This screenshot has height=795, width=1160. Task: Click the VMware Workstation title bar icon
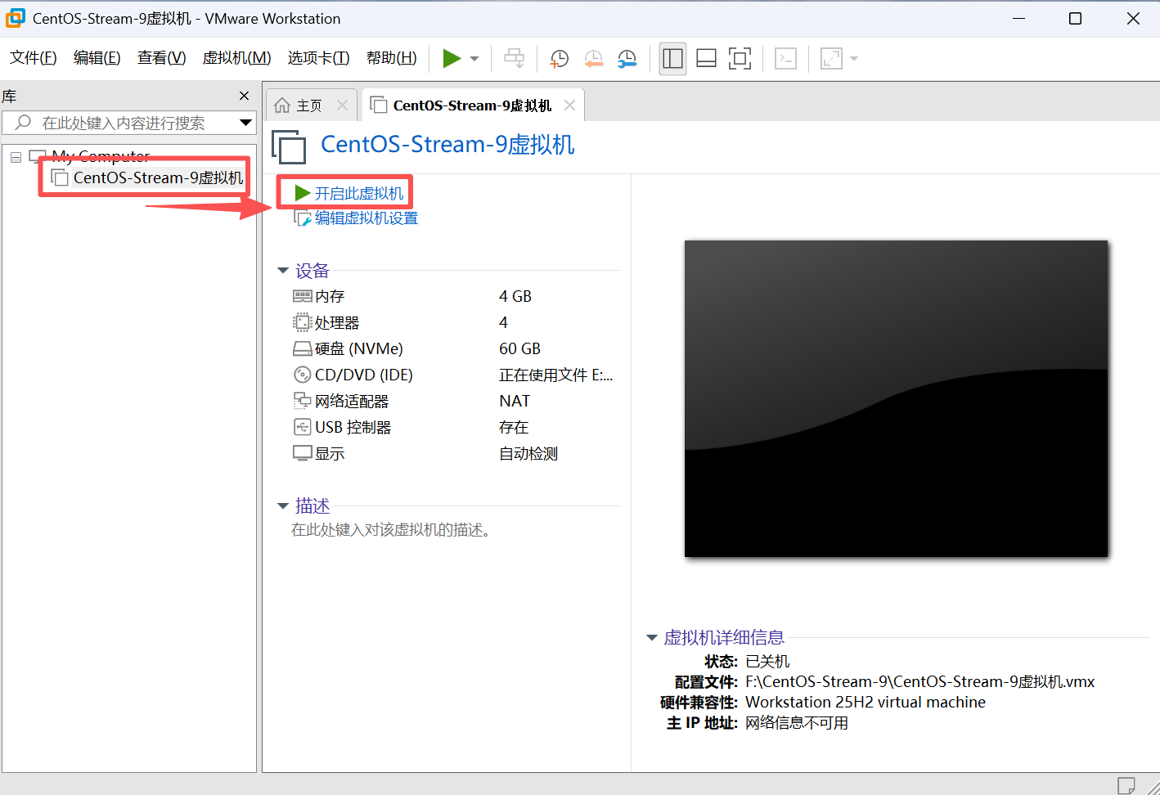16,18
